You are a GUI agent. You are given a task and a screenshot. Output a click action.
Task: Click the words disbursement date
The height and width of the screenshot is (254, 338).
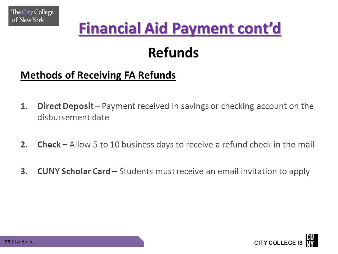pos(73,117)
